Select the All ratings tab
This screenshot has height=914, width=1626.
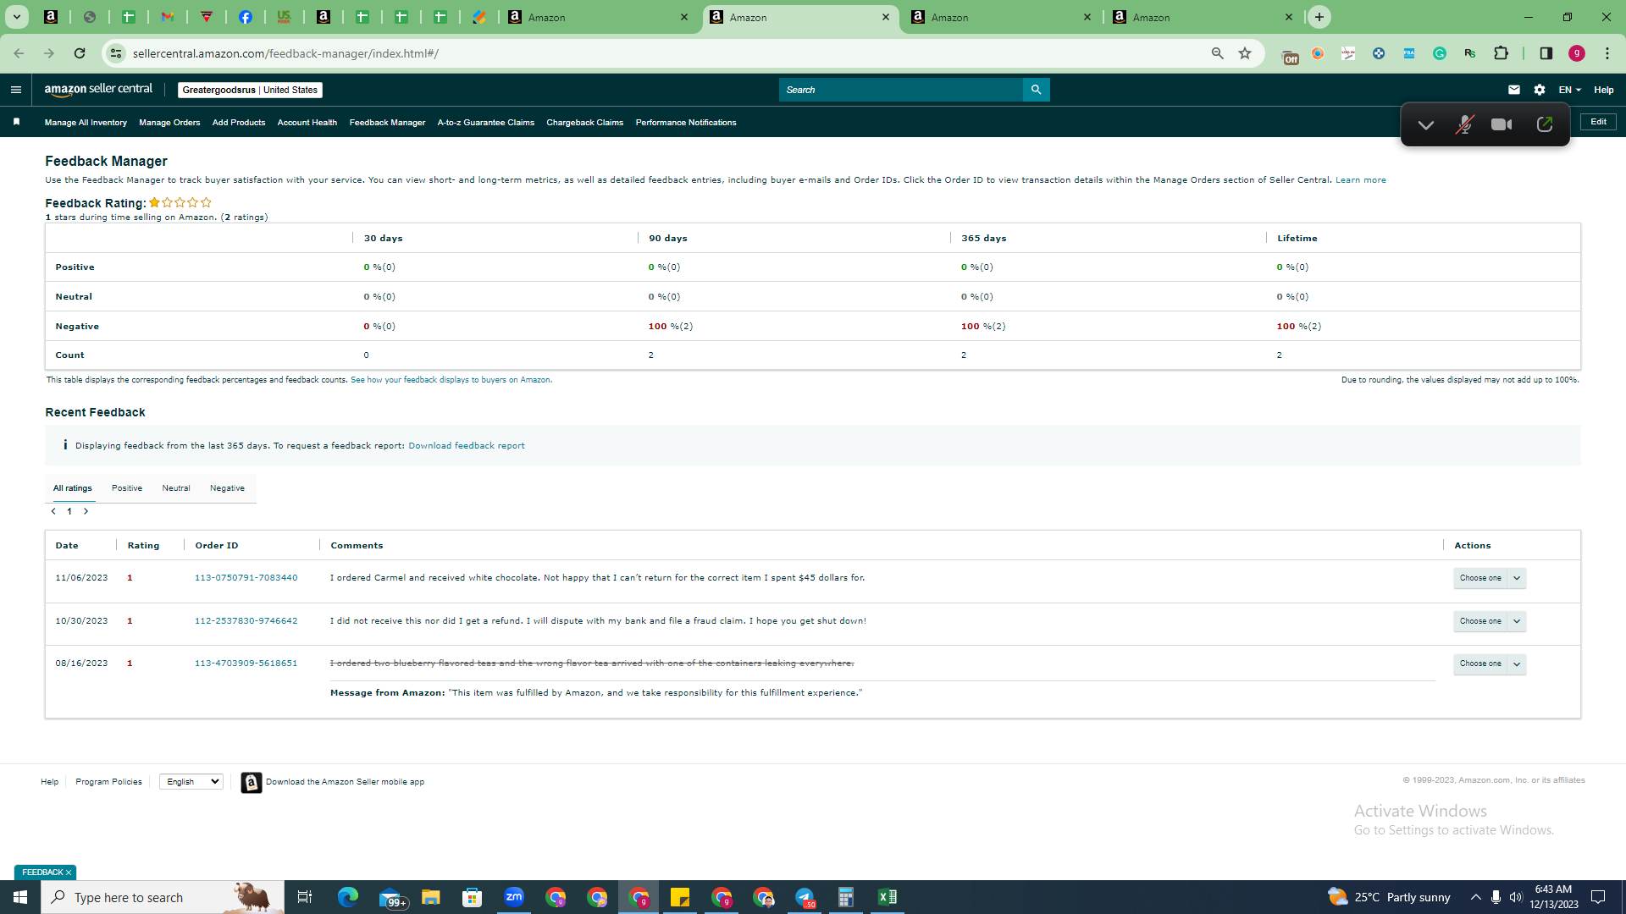click(x=73, y=488)
